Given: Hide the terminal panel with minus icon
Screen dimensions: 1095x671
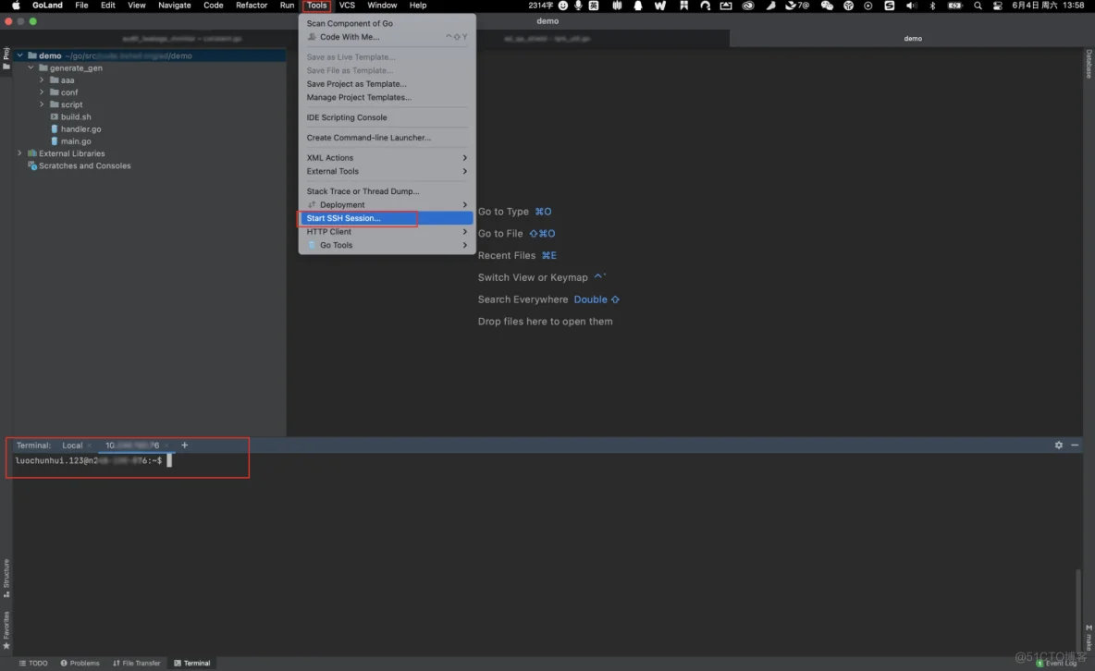Looking at the screenshot, I should 1075,445.
